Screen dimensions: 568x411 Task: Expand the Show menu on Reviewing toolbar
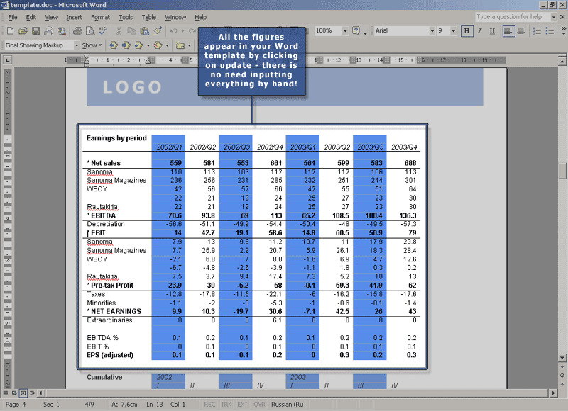tap(92, 45)
